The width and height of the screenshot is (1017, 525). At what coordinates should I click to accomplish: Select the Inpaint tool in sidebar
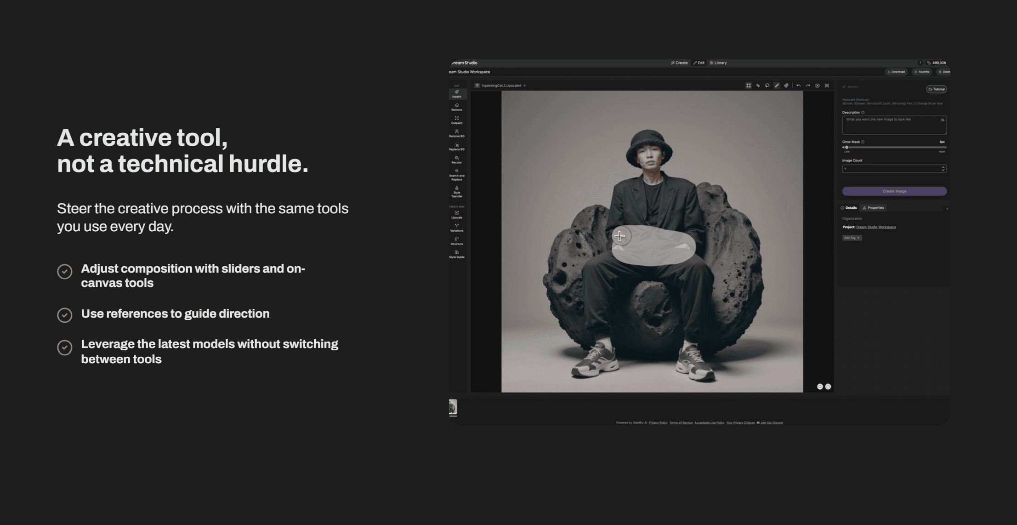click(x=456, y=94)
